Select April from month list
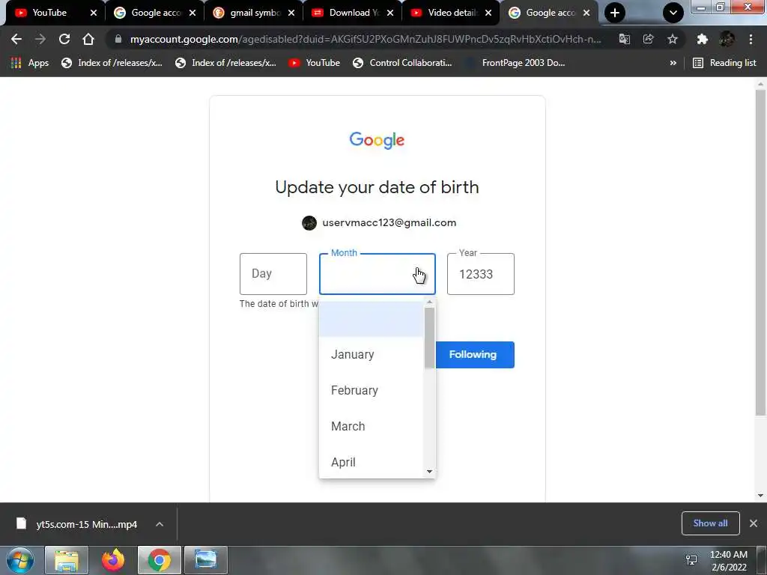The width and height of the screenshot is (767, 575). [372, 462]
